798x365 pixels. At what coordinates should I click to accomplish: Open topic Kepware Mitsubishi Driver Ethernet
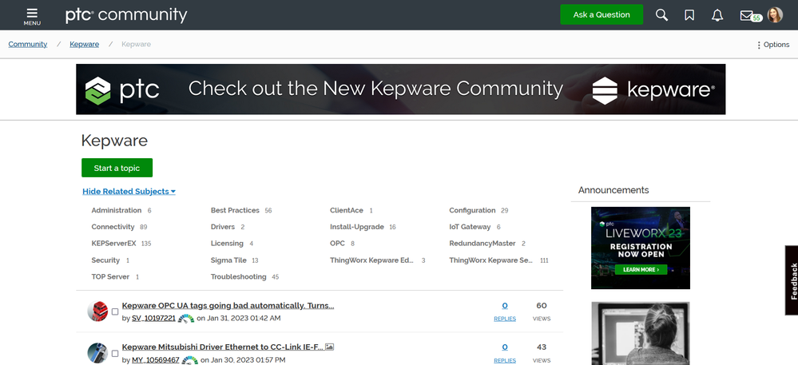(x=223, y=347)
